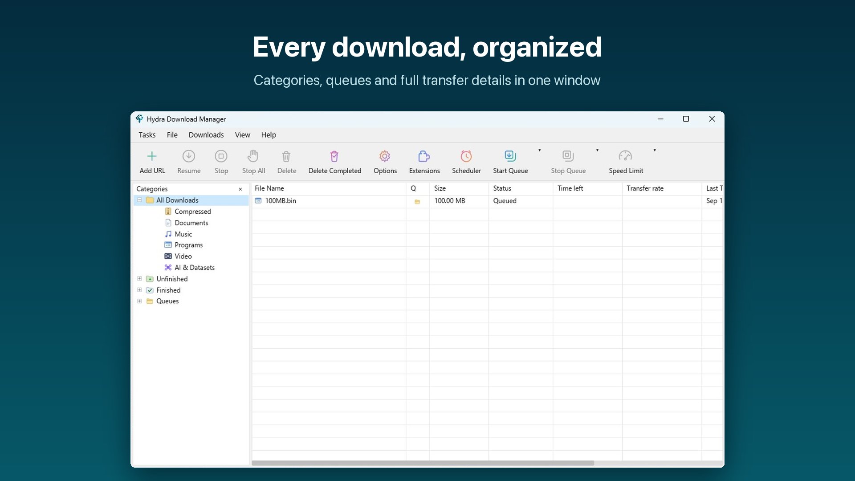
Task: Open the Tasks menu
Action: [147, 135]
